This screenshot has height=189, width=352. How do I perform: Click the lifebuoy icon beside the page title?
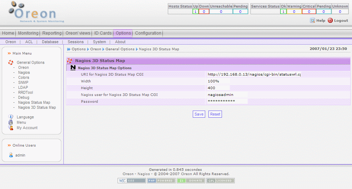(69, 61)
